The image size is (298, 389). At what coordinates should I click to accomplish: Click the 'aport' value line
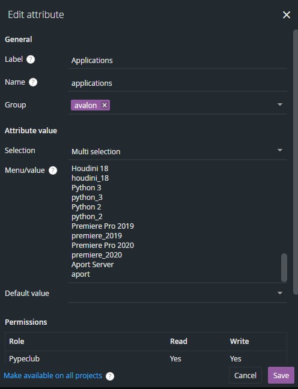coord(81,274)
